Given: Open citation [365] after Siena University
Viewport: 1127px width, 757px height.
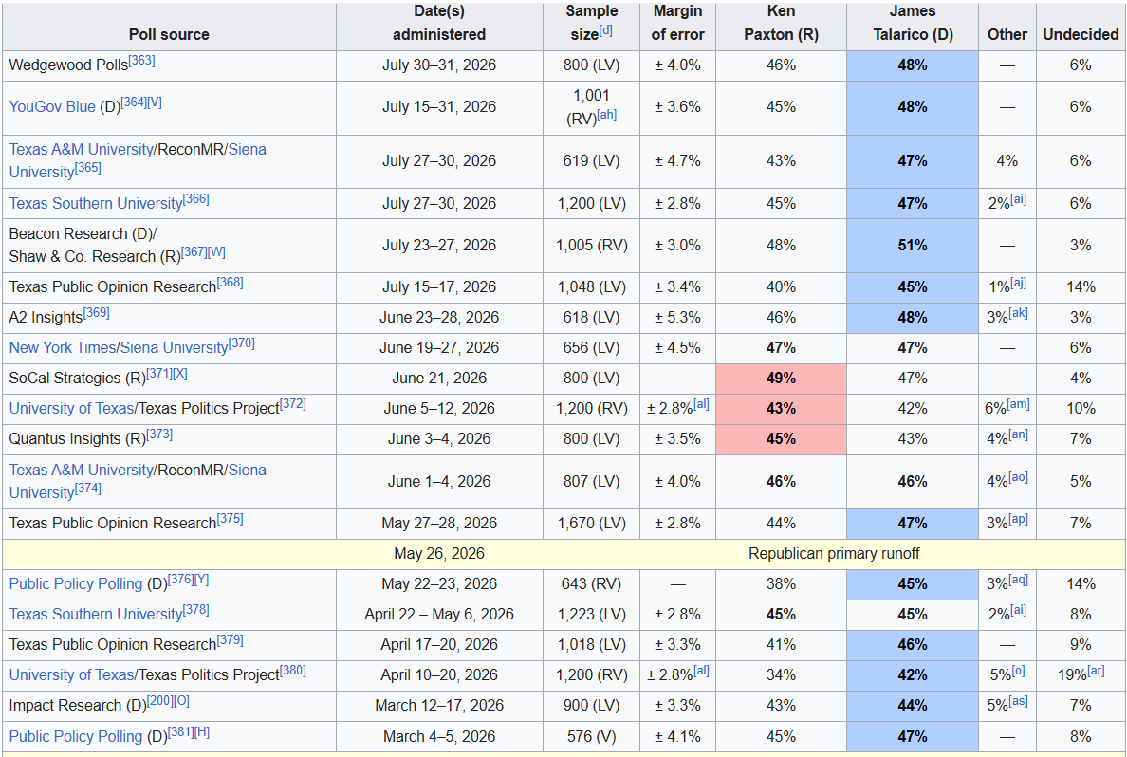Looking at the screenshot, I should (x=87, y=168).
